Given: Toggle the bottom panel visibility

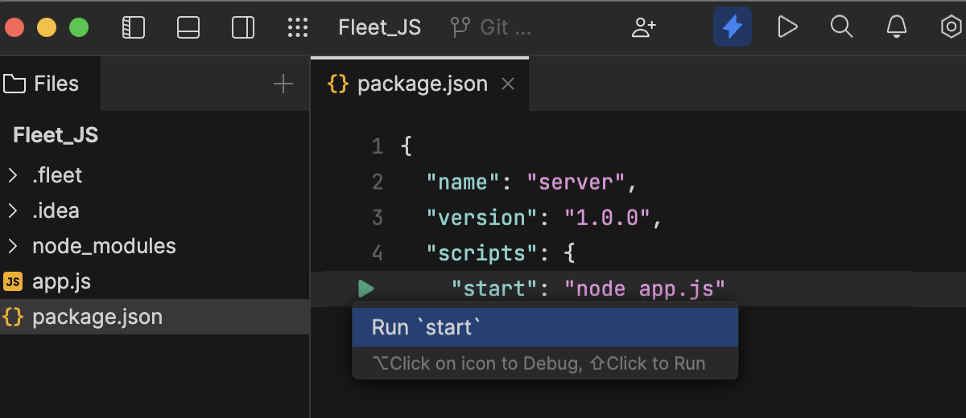Looking at the screenshot, I should pos(188,27).
